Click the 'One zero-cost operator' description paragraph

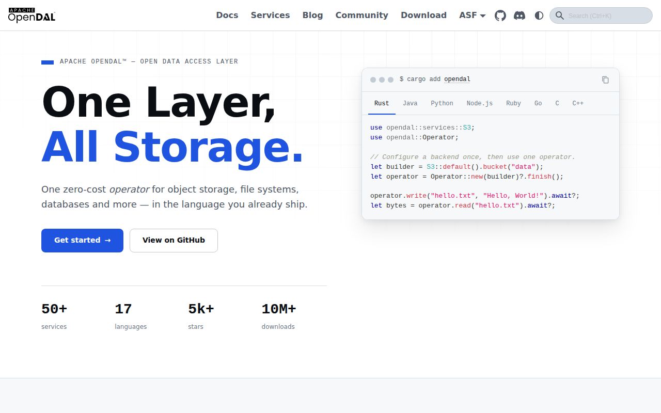coord(175,197)
